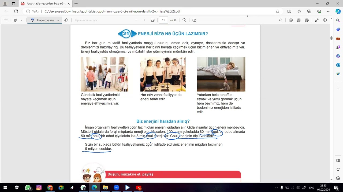Save the PDF document
The height and width of the screenshot is (192, 343).
click(299, 20)
